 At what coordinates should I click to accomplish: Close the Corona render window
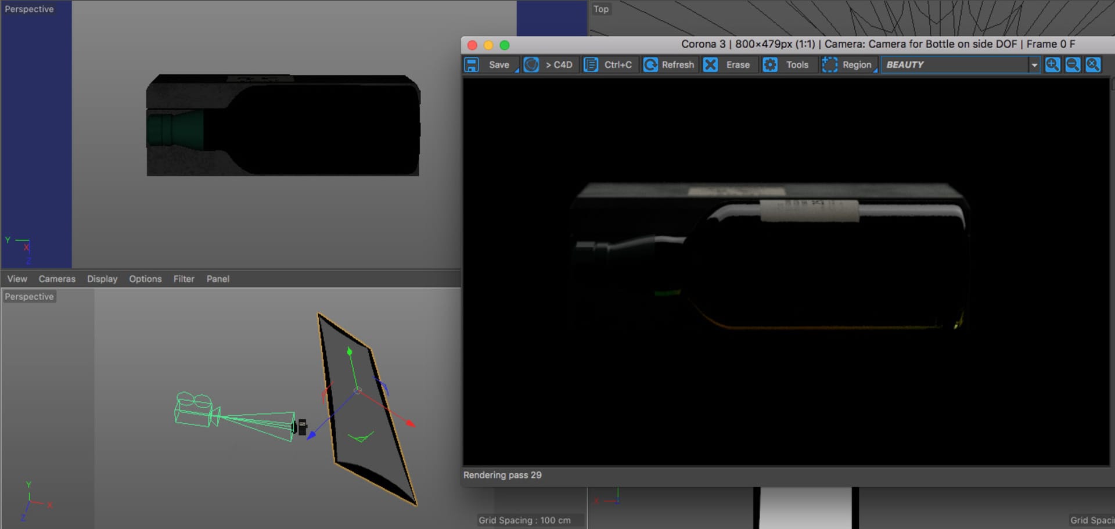pos(472,45)
